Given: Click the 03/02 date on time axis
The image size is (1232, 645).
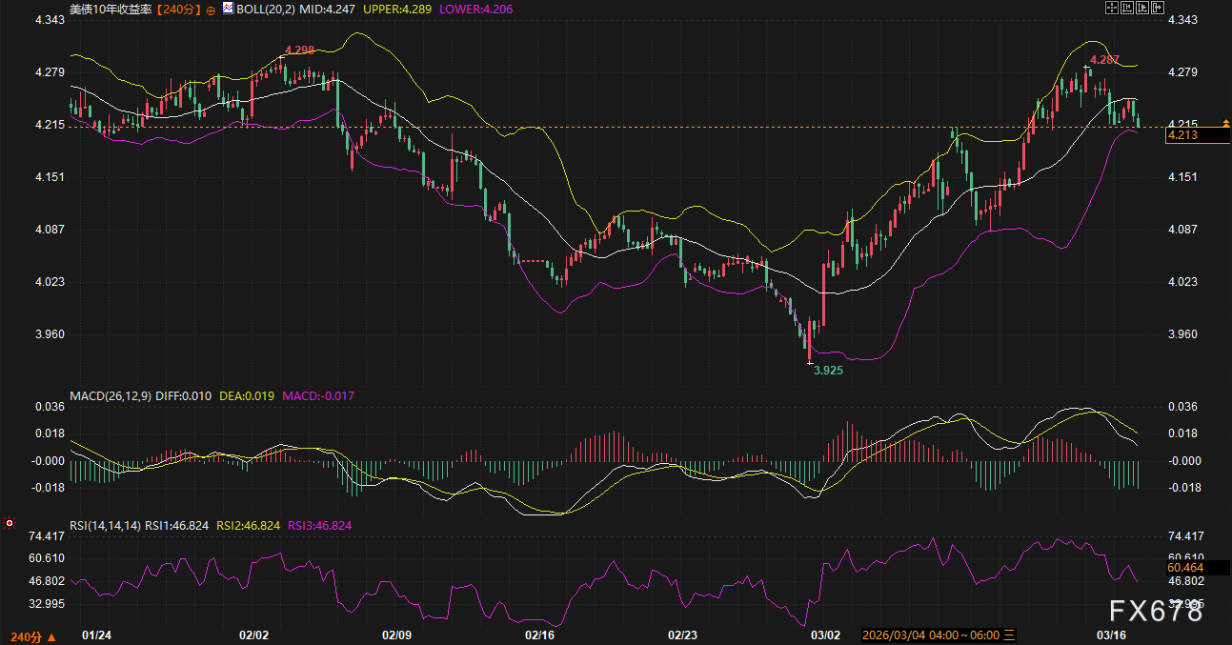Looking at the screenshot, I should tap(825, 635).
